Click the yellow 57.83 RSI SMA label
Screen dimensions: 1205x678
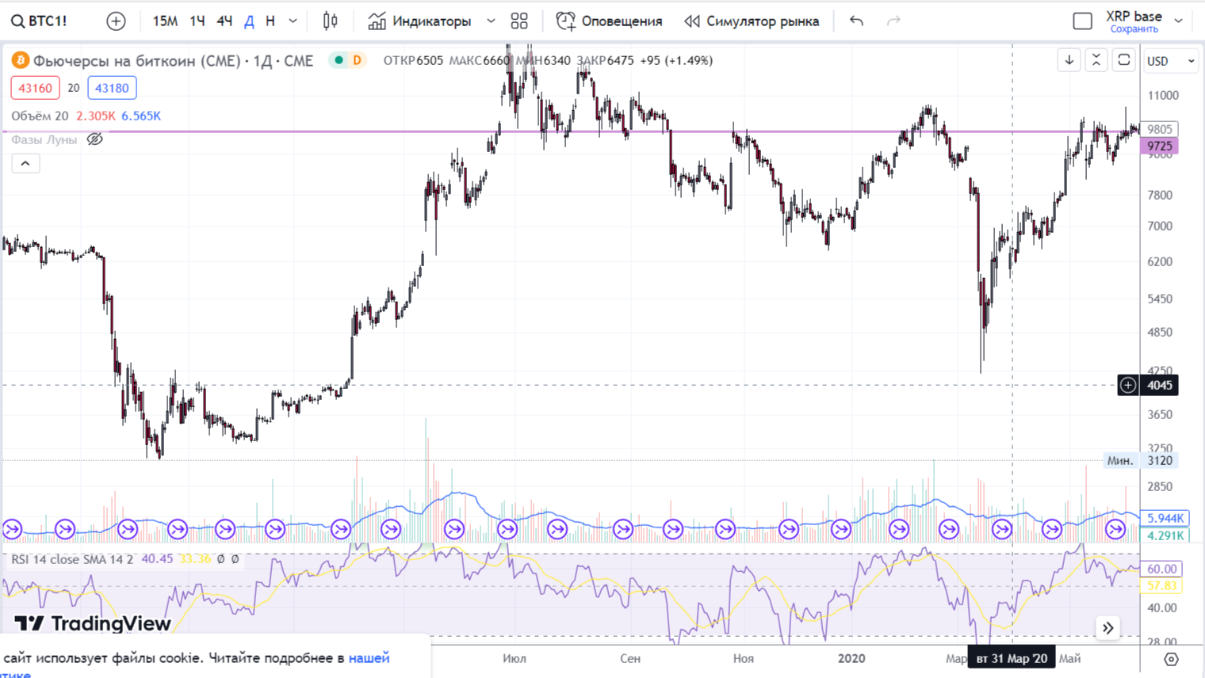(1161, 586)
